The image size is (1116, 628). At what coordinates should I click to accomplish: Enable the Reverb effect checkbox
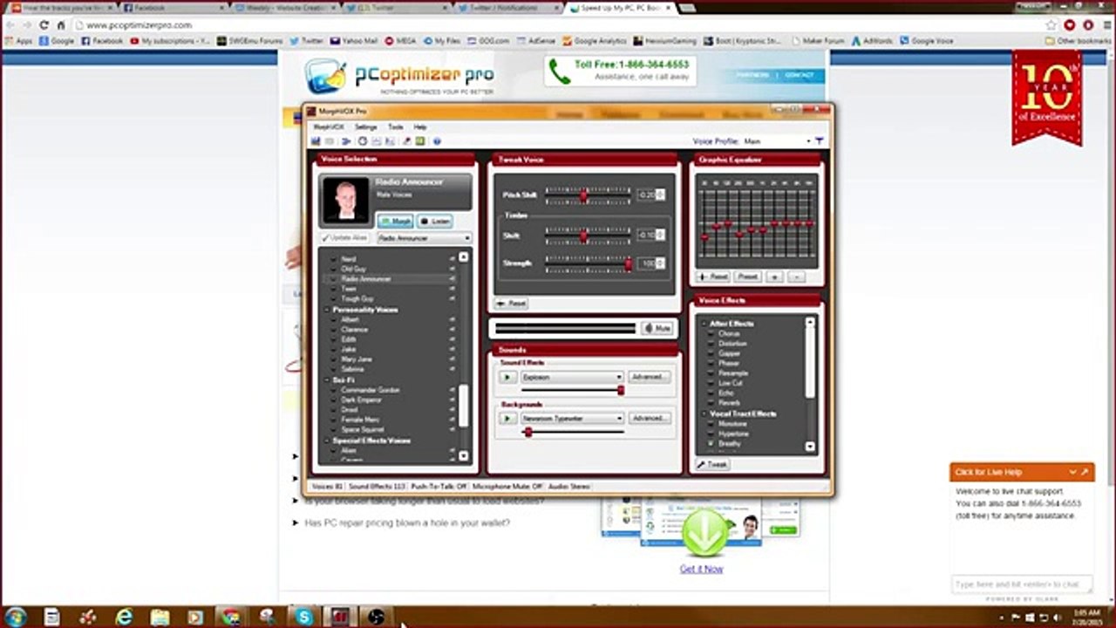[711, 403]
